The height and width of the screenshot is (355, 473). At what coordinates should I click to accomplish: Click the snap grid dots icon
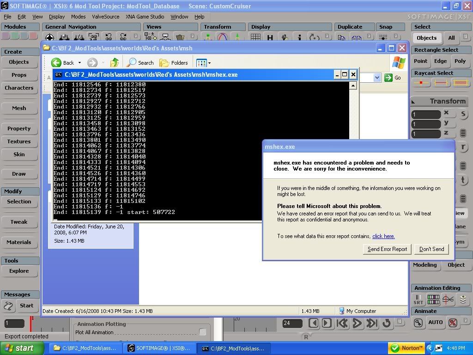(x=383, y=37)
